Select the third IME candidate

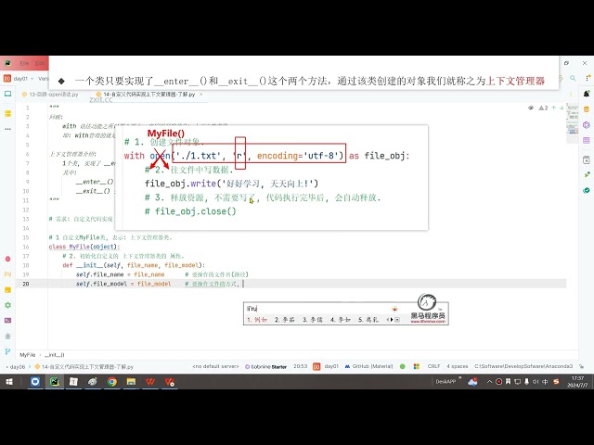tap(313, 320)
